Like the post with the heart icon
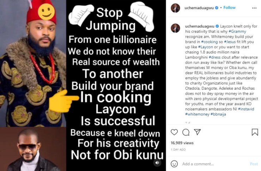Screen dimensions: 261x171 (174, 132)
